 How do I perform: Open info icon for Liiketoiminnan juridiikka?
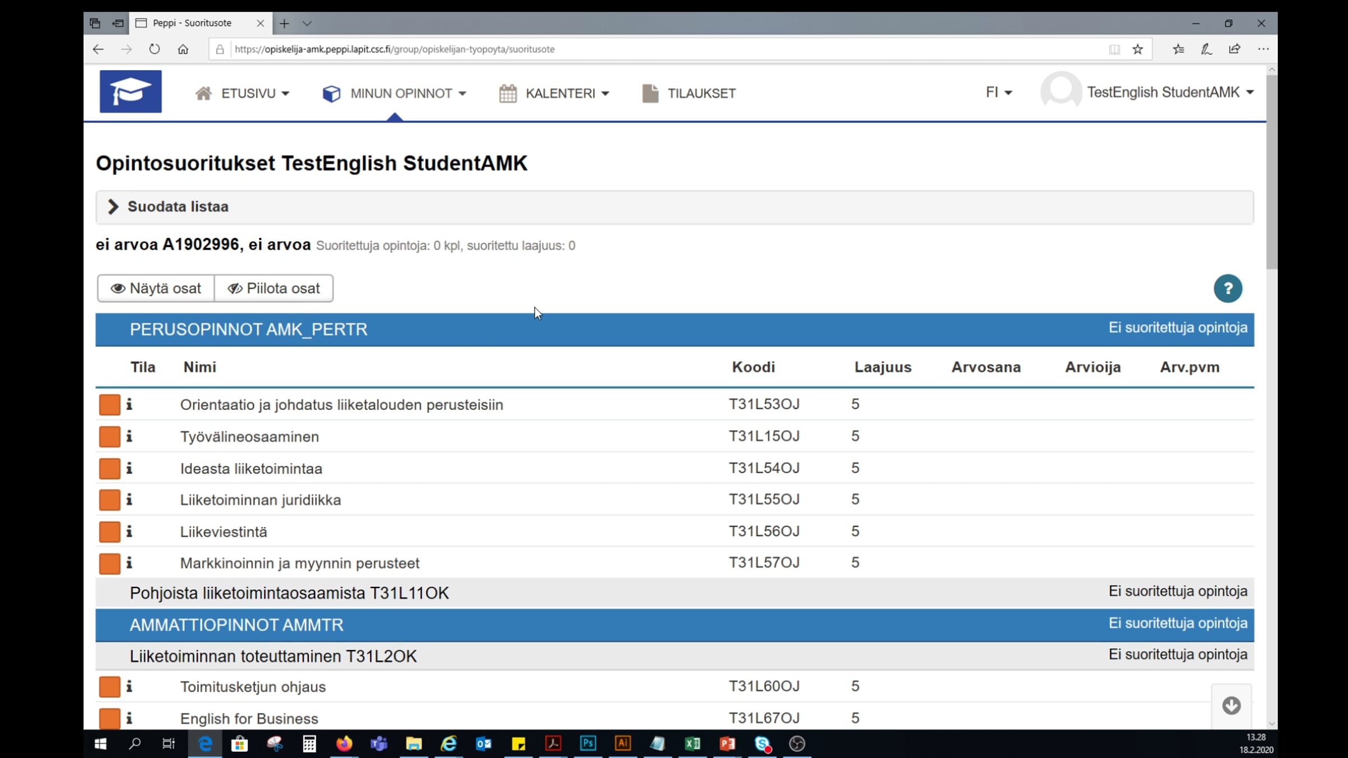pos(129,500)
